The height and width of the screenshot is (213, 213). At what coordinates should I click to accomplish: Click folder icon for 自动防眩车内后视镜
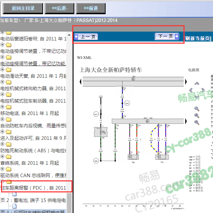9,119
